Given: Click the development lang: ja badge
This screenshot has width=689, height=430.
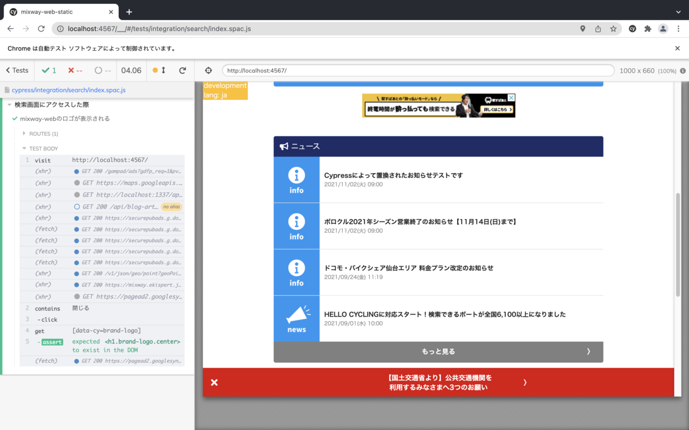Looking at the screenshot, I should click(225, 91).
